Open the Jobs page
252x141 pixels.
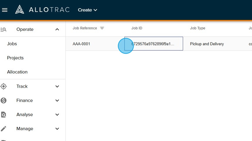[x=12, y=44]
